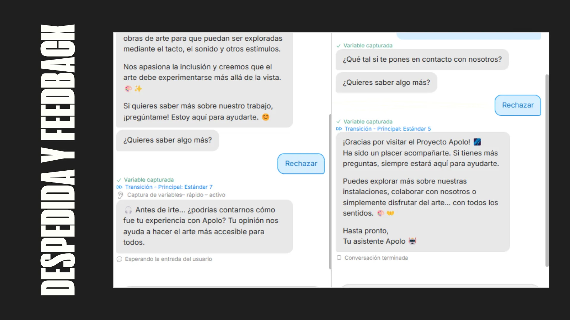The image size is (570, 320).
Task: Click the right Rechazar button
Action: click(518, 105)
